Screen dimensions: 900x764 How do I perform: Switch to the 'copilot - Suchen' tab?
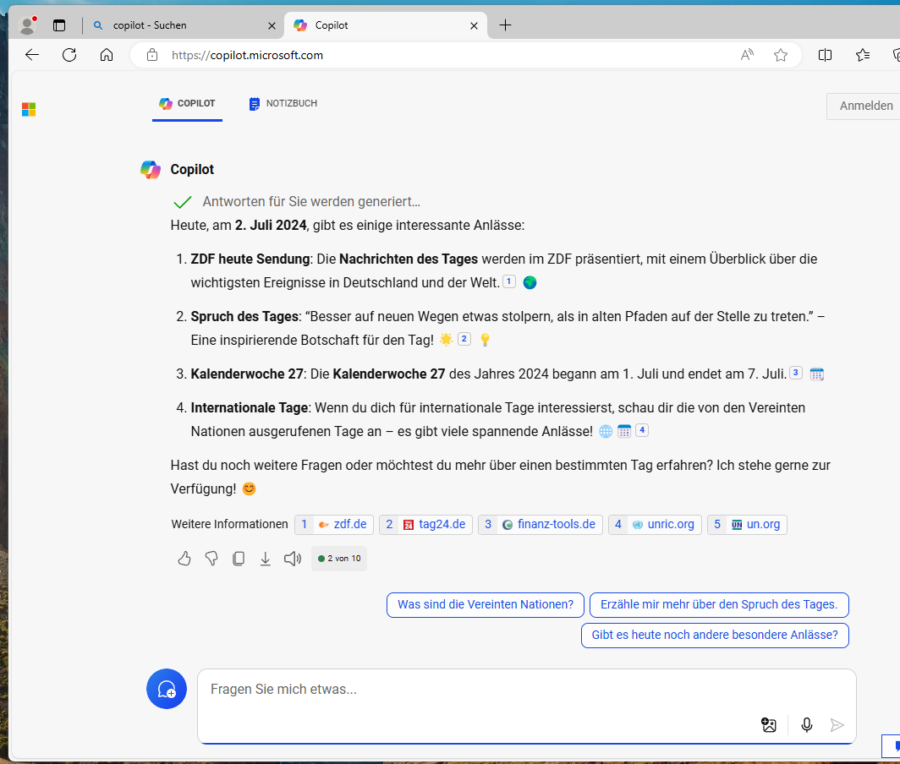click(x=184, y=25)
